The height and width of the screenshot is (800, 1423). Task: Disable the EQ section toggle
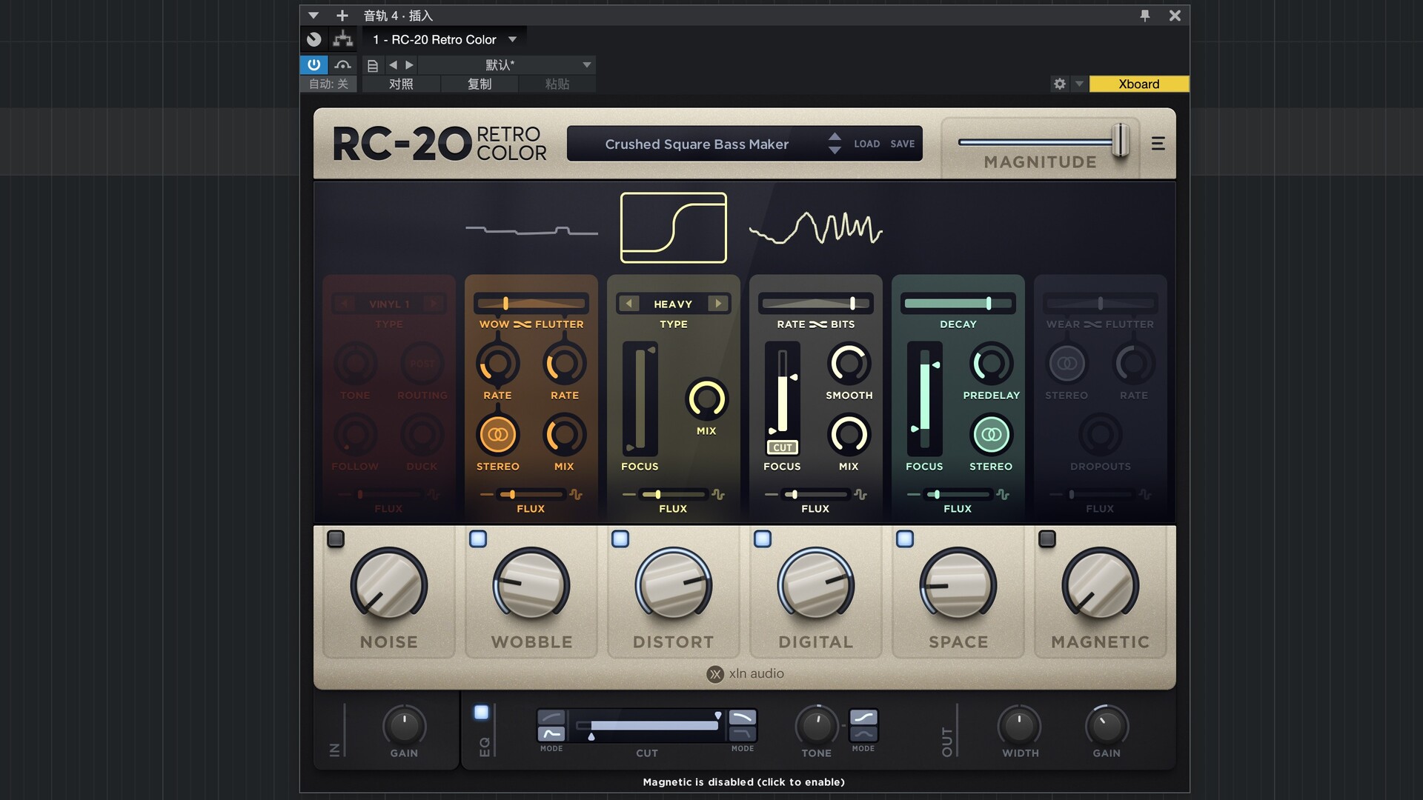[481, 712]
